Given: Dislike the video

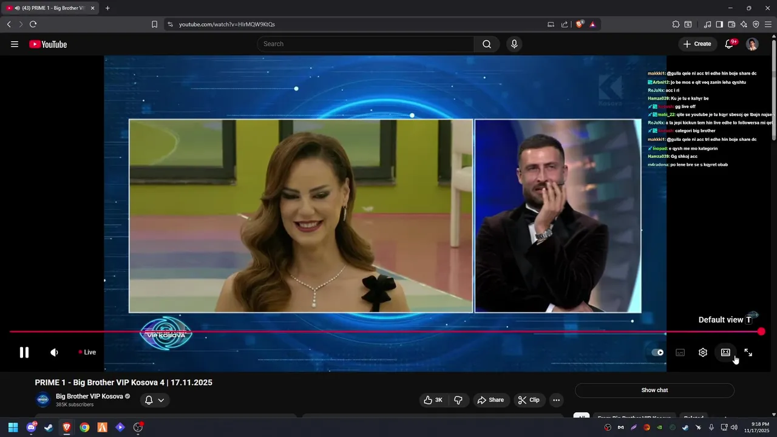Looking at the screenshot, I should point(458,400).
